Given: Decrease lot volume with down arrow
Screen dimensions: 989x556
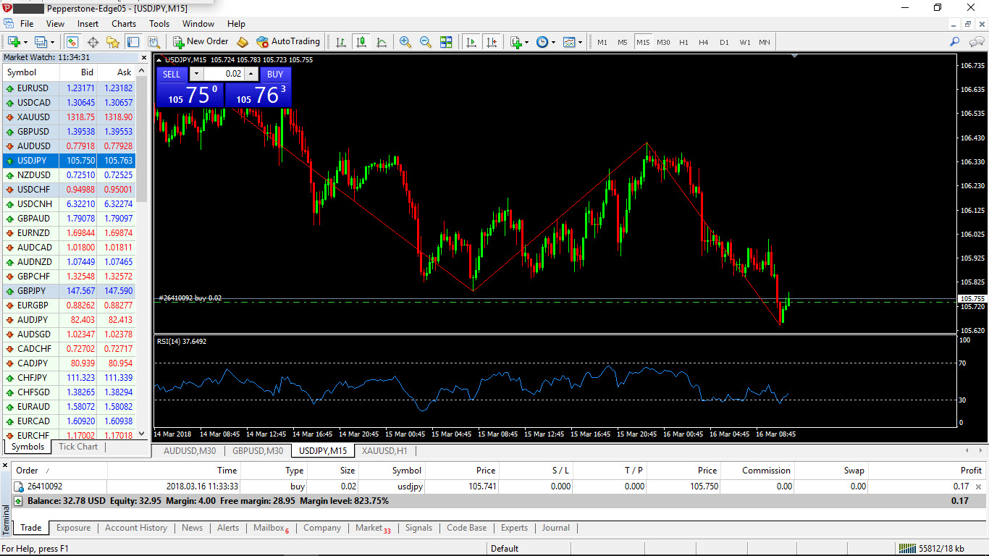Looking at the screenshot, I should 196,74.
